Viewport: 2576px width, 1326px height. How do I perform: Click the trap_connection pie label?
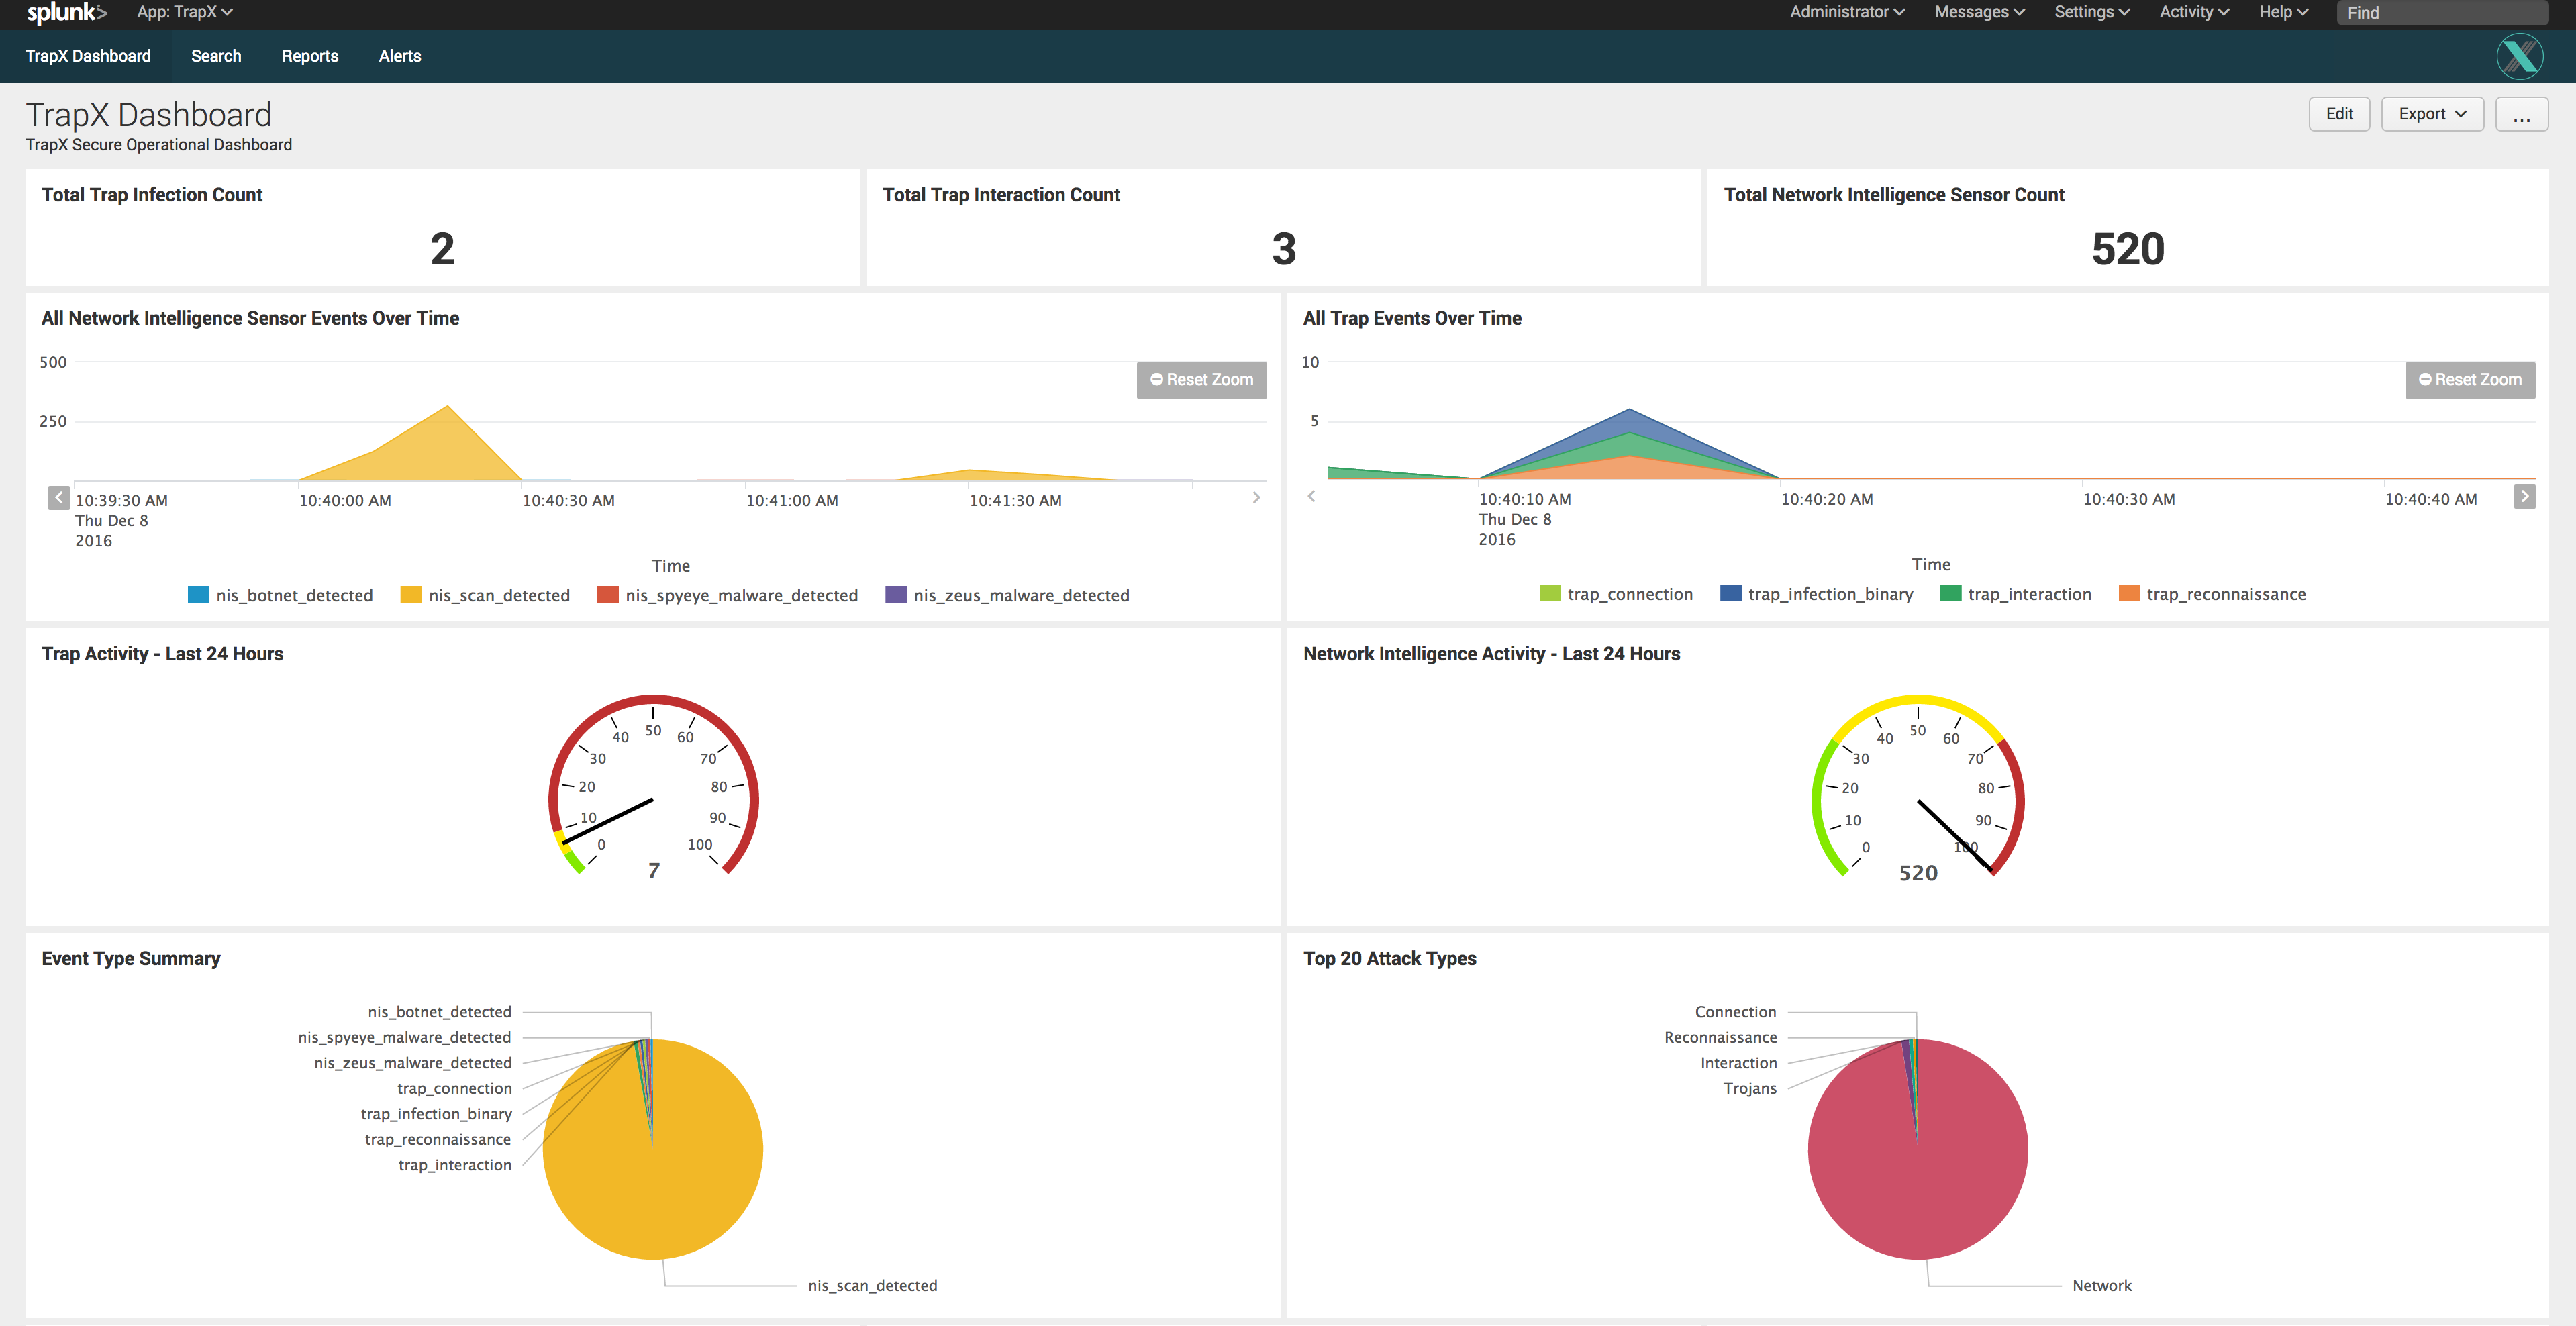pos(454,1089)
